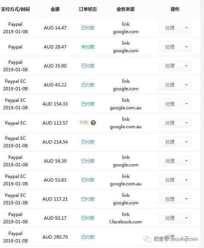Click 处理 for the AUD 14.47 order

point(170,28)
